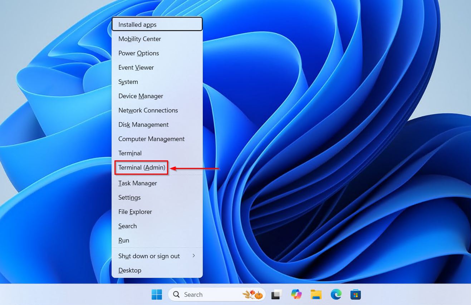Select Power Options menu entry

click(x=138, y=53)
